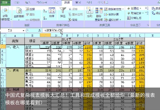Screen dimensions: 160x110
Task: Open the Name Box dropdown arrow
Action: point(23,30)
